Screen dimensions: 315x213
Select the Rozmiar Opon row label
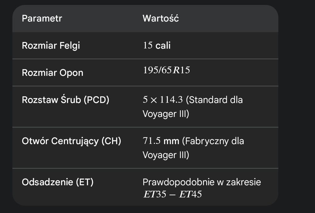52,73
